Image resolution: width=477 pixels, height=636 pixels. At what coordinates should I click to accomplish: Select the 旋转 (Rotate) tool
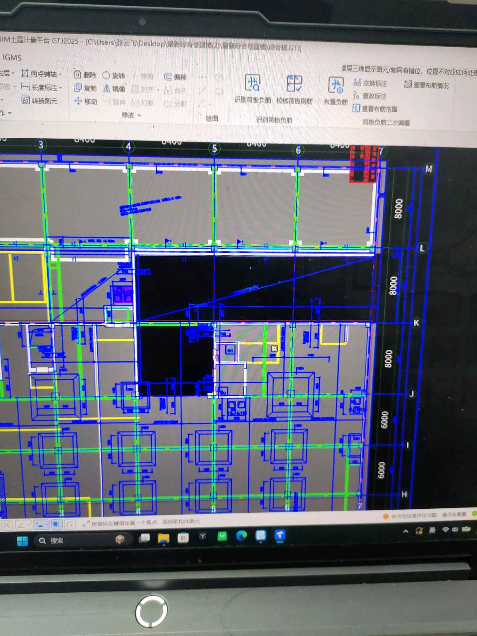coord(114,75)
